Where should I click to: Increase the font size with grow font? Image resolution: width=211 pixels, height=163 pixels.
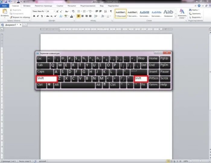coord(57,11)
